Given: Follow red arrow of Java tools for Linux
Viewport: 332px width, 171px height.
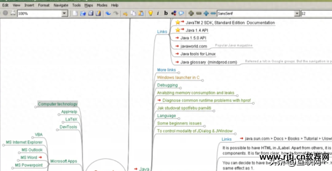Looking at the screenshot, I should point(177,54).
